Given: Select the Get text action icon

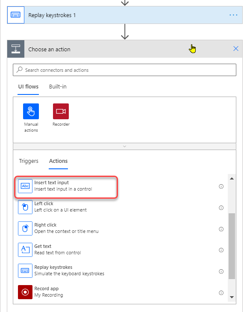Looking at the screenshot, I should coord(25,250).
